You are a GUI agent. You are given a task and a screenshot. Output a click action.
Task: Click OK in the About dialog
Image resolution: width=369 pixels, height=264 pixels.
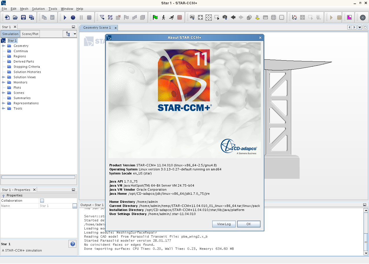[x=249, y=224]
